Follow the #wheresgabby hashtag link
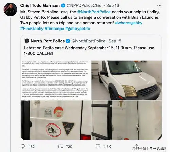The image size is (170, 152). [x=129, y=23]
